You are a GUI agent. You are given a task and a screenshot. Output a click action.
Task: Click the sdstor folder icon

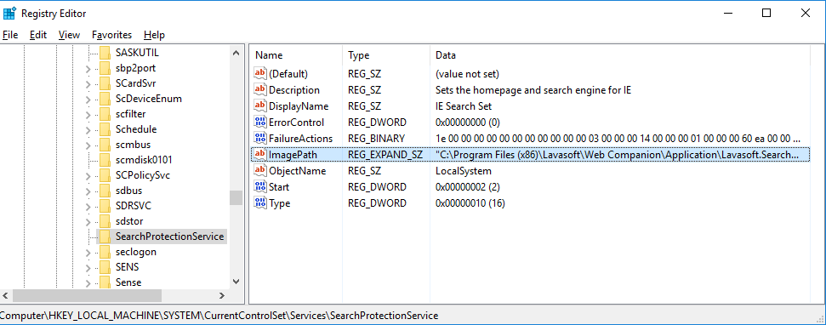click(105, 220)
